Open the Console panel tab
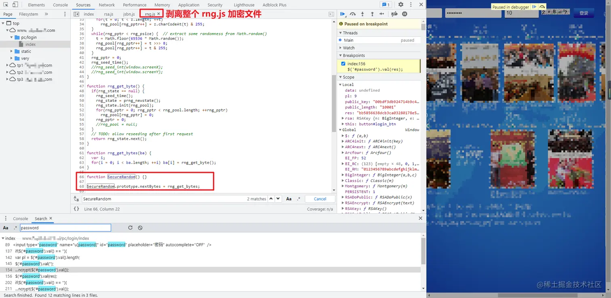This screenshot has width=611, height=298. click(x=61, y=5)
